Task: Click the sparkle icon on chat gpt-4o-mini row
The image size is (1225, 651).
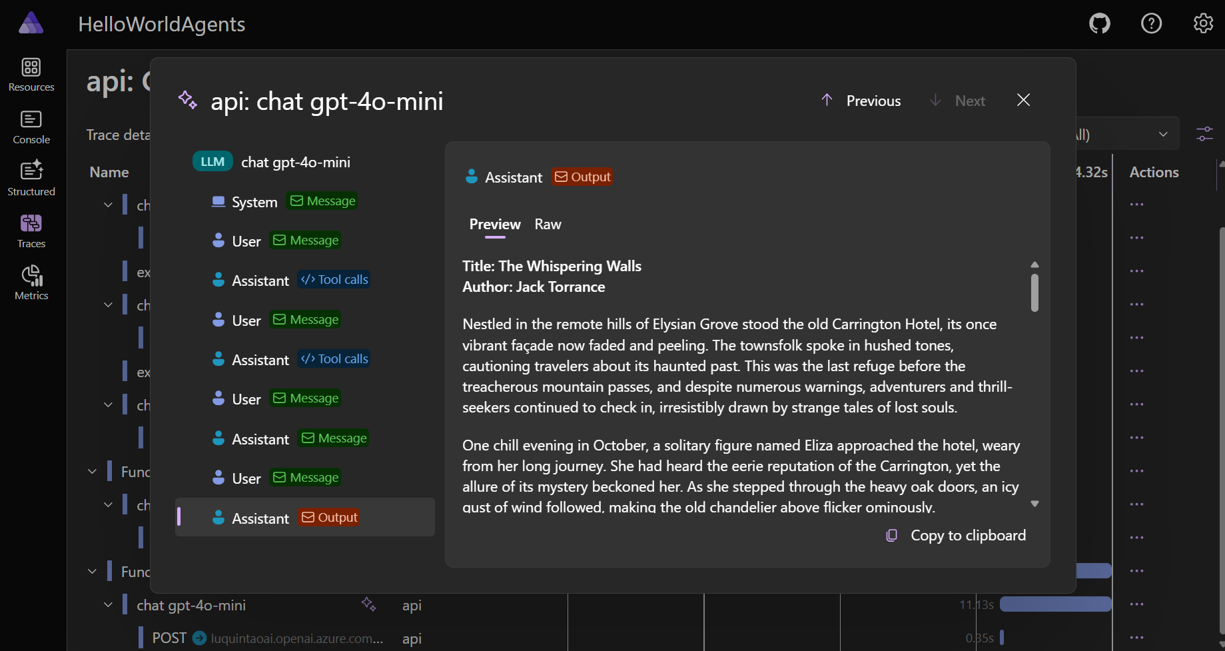Action: click(368, 604)
